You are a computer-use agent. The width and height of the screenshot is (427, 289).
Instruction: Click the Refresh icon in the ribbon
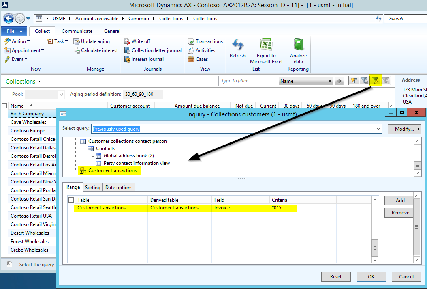[x=237, y=45]
